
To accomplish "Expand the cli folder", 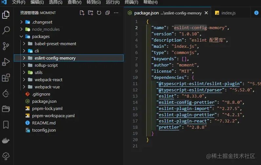I will click(24, 51).
